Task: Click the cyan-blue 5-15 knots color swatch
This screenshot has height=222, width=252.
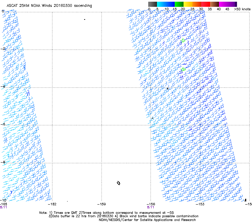Action: (166, 4)
